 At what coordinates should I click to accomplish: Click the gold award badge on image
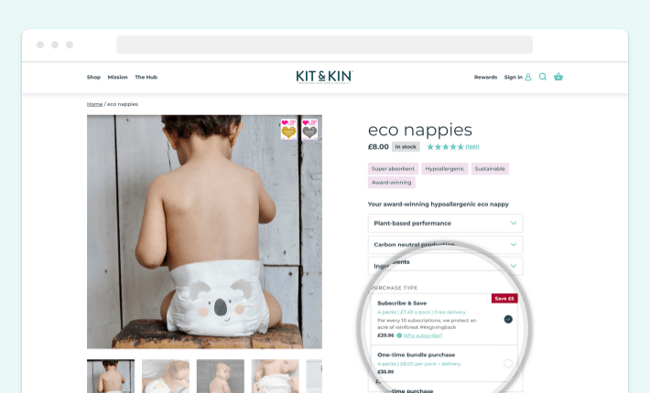tap(288, 129)
